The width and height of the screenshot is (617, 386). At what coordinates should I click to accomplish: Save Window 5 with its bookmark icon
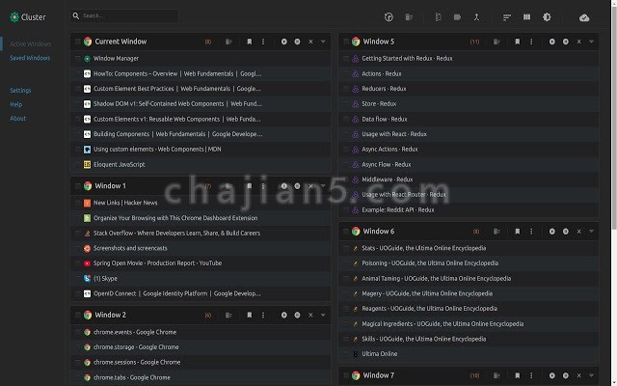point(517,41)
